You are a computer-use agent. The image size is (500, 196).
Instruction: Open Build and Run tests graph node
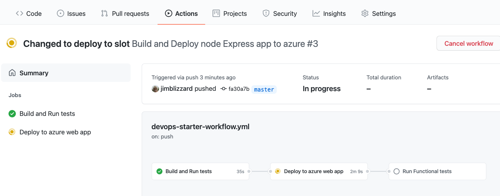click(200, 171)
